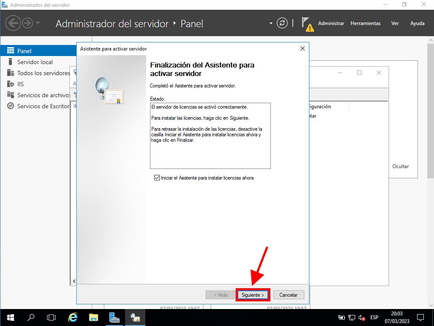Viewport: 434px width, 326px height.
Task: Click the back navigation arrow
Action: click(13, 23)
